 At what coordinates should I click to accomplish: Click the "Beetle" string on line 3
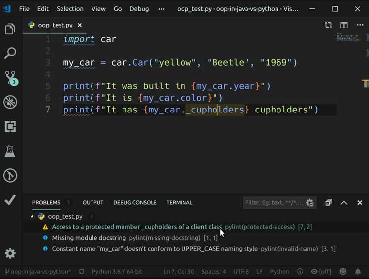pyautogui.click(x=228, y=62)
